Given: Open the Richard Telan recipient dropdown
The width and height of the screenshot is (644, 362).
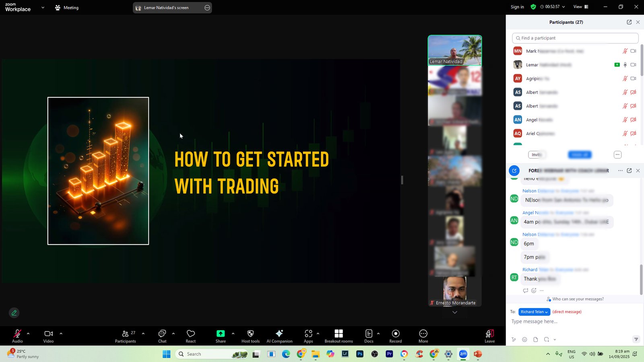Looking at the screenshot, I should pyautogui.click(x=534, y=312).
